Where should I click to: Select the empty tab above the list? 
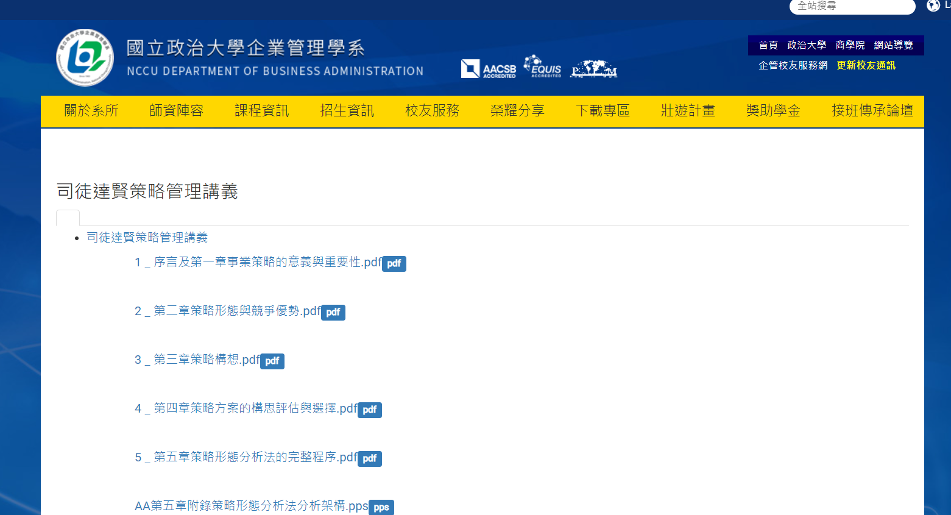(68, 218)
